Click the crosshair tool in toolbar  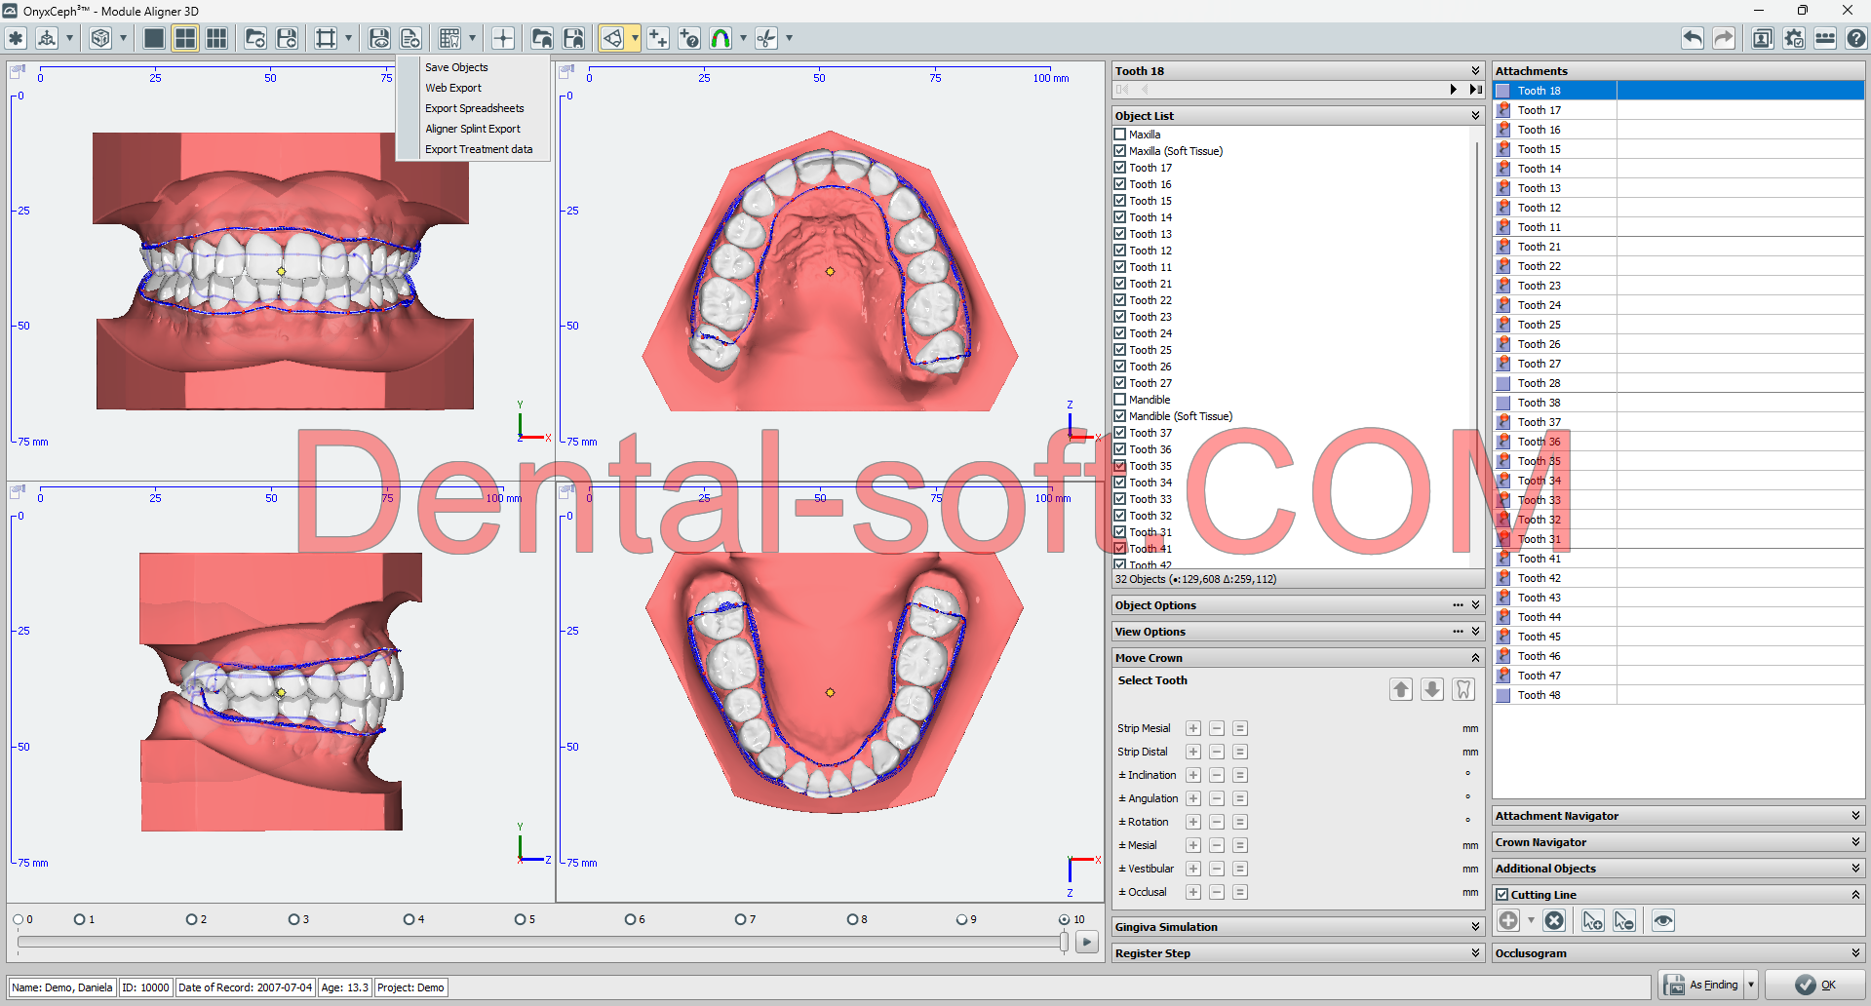(503, 38)
